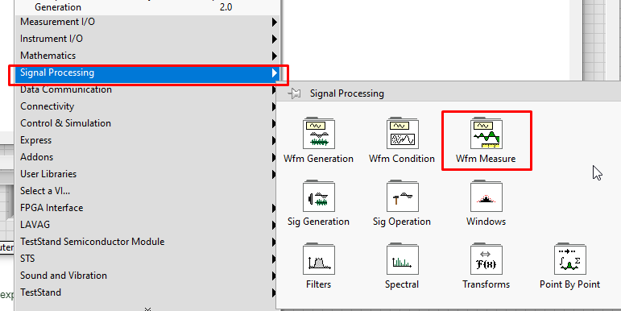This screenshot has width=621, height=311.
Task: Expand the Sound and Vibration submenu arrow
Action: click(x=275, y=276)
